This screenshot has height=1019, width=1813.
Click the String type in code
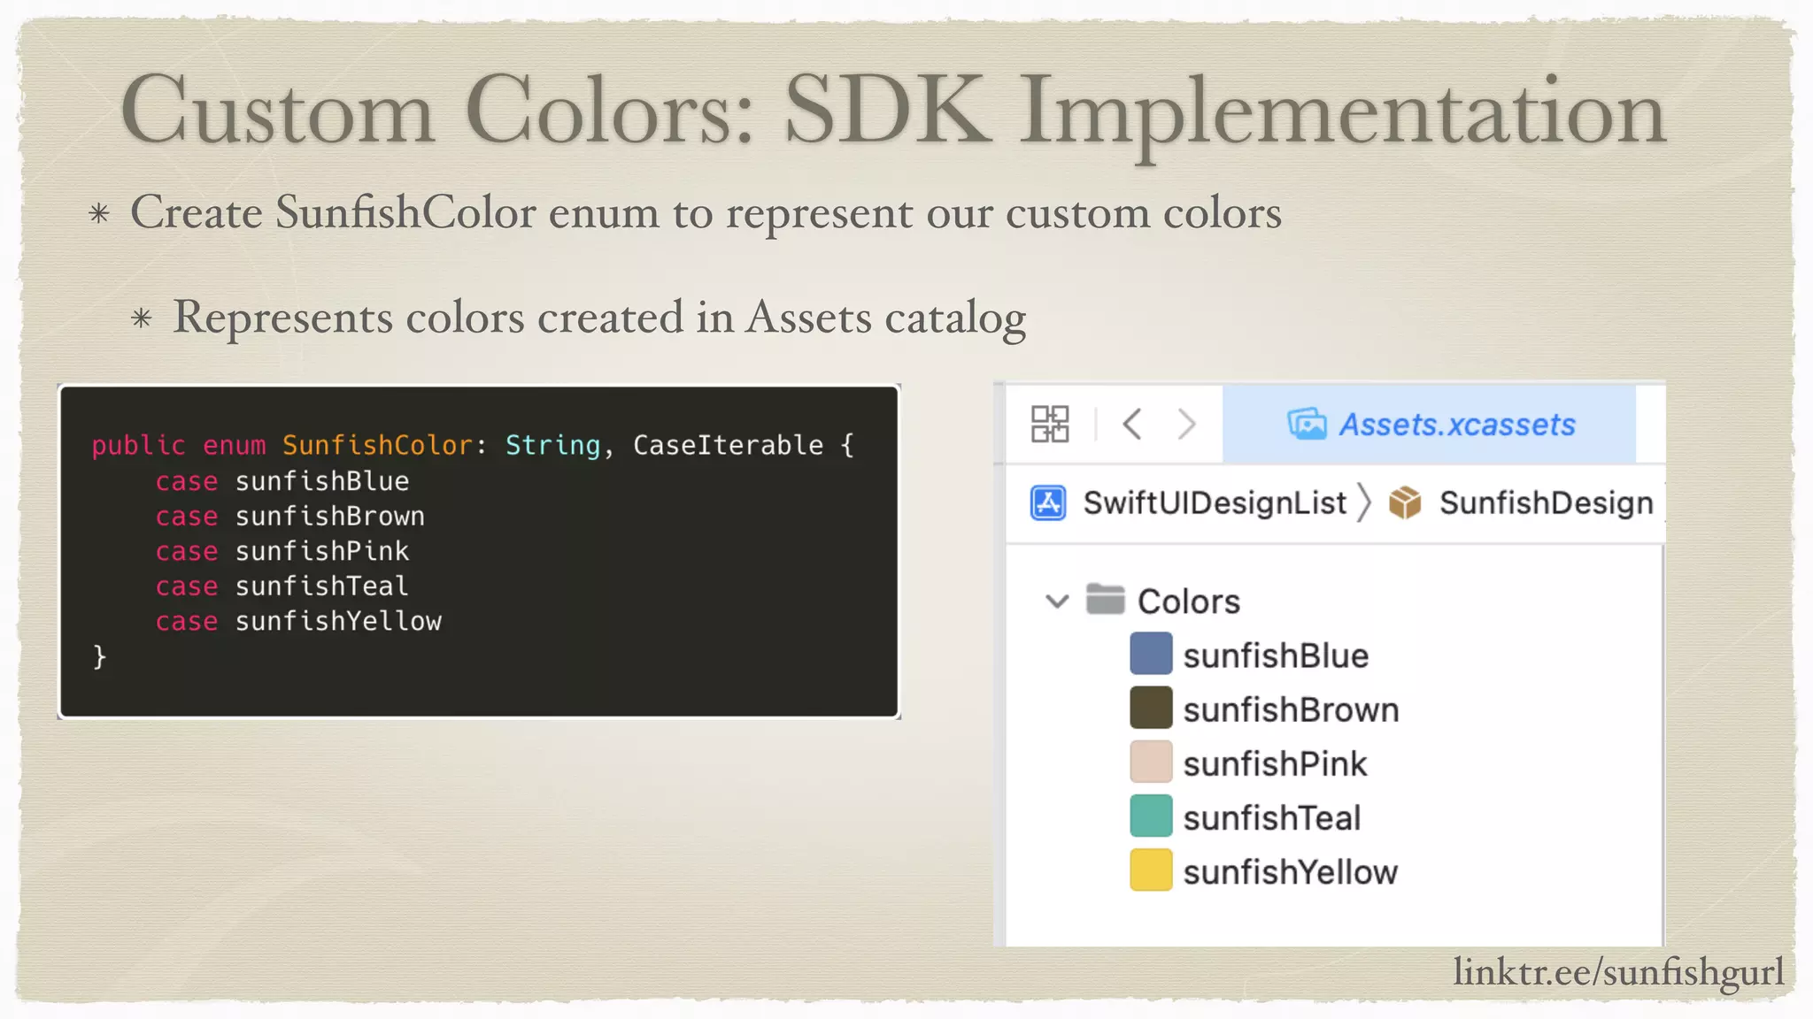(552, 445)
